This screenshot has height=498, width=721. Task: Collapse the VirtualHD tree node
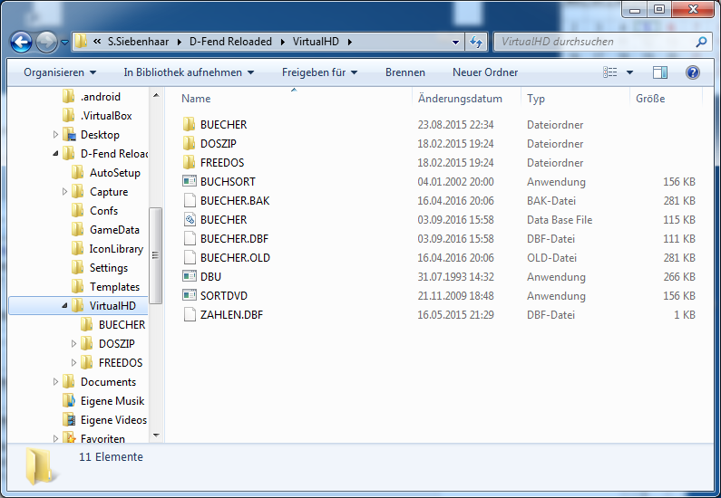click(x=64, y=306)
